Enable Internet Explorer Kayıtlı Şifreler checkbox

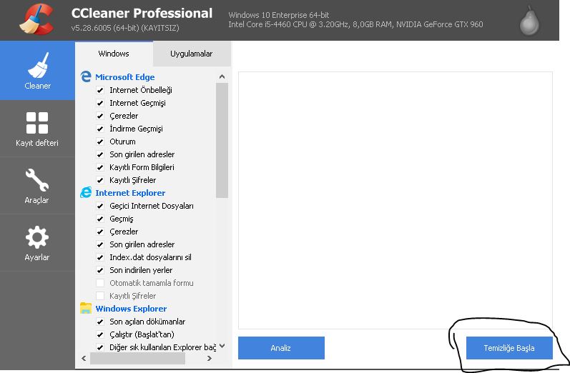100,296
